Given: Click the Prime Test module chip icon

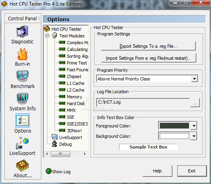Looking at the screenshot, I should [x=62, y=63].
